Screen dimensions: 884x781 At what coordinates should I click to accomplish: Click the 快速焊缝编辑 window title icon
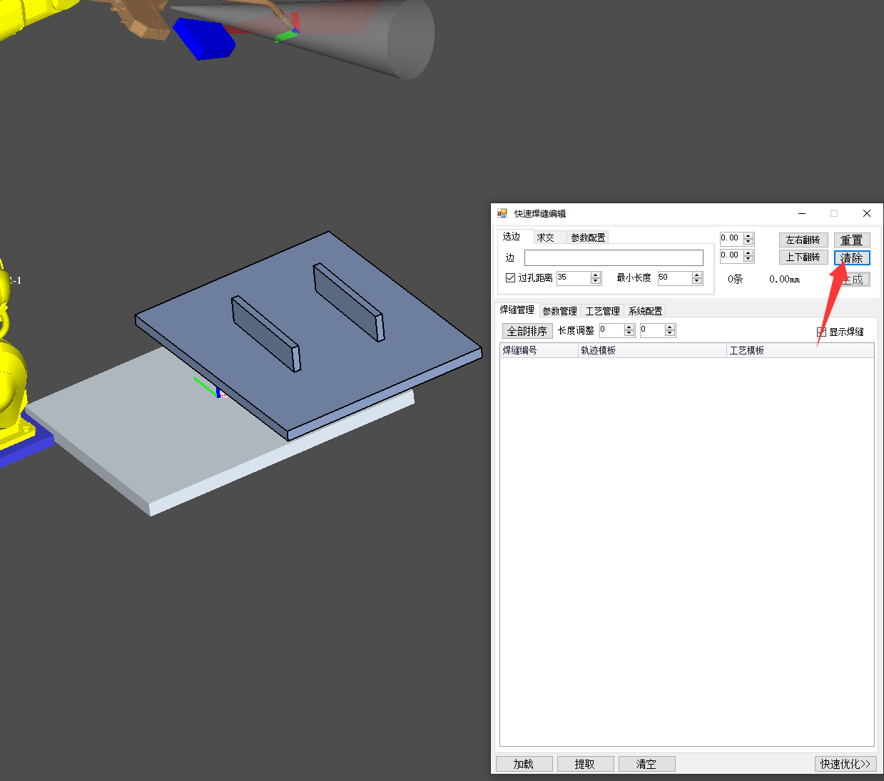(x=502, y=213)
